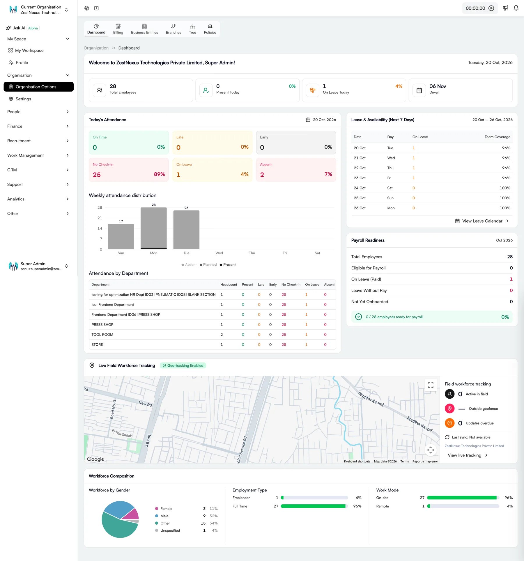This screenshot has width=524, height=561.
Task: Collapse sidebar with the panel toggle icon
Action: (x=97, y=8)
